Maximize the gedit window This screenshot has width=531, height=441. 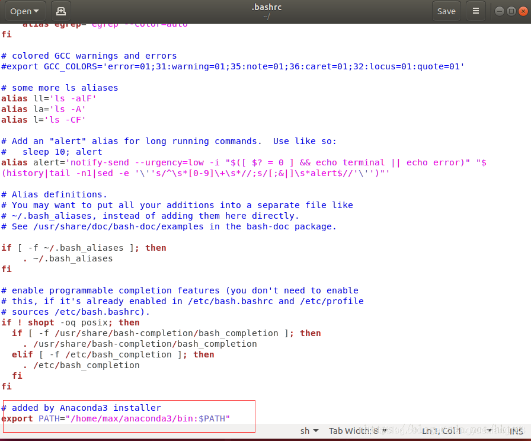click(510, 11)
